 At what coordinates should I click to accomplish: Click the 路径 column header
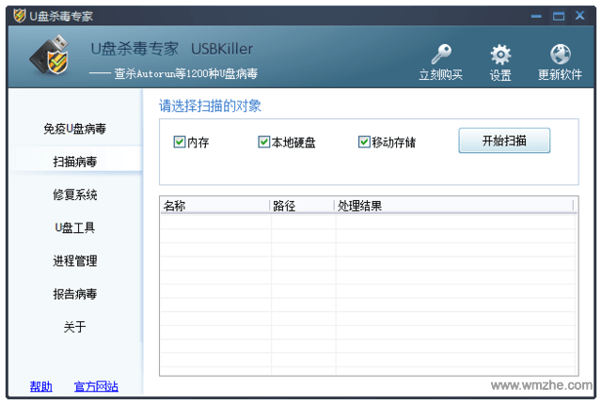(303, 206)
